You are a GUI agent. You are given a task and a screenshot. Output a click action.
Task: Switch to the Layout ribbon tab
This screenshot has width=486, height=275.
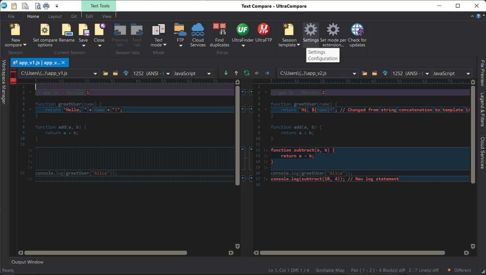coord(55,17)
